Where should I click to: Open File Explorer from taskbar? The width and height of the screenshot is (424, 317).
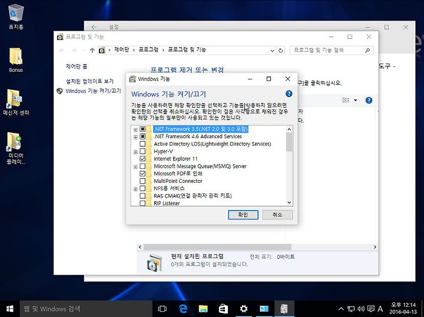pyautogui.click(x=203, y=309)
